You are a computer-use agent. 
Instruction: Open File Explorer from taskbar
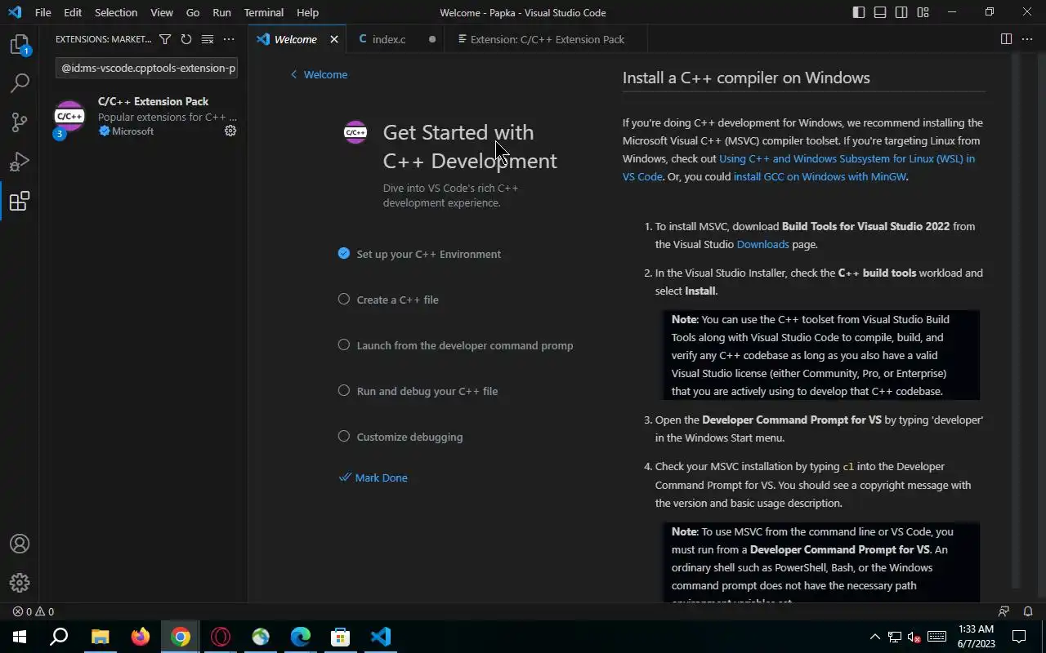coord(100,637)
